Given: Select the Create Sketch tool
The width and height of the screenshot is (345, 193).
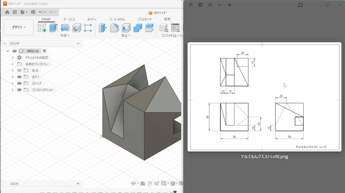Looking at the screenshot, I should [42, 28].
